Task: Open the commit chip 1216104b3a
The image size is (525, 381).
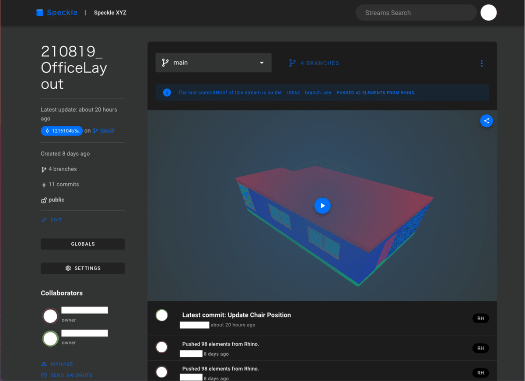Action: [x=62, y=131]
